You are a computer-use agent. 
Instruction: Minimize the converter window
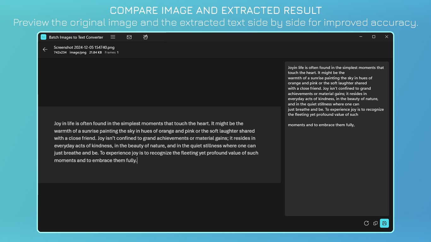coord(361,37)
